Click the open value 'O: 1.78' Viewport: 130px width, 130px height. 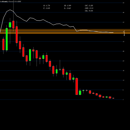point(47,6)
